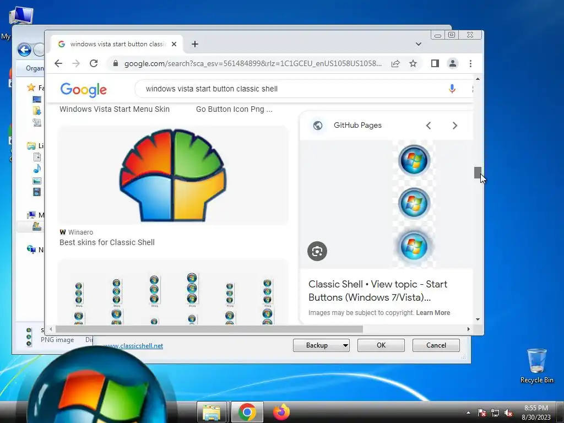This screenshot has height=423, width=564.
Task: Open the Classic Shell logo image result
Action: [x=173, y=175]
